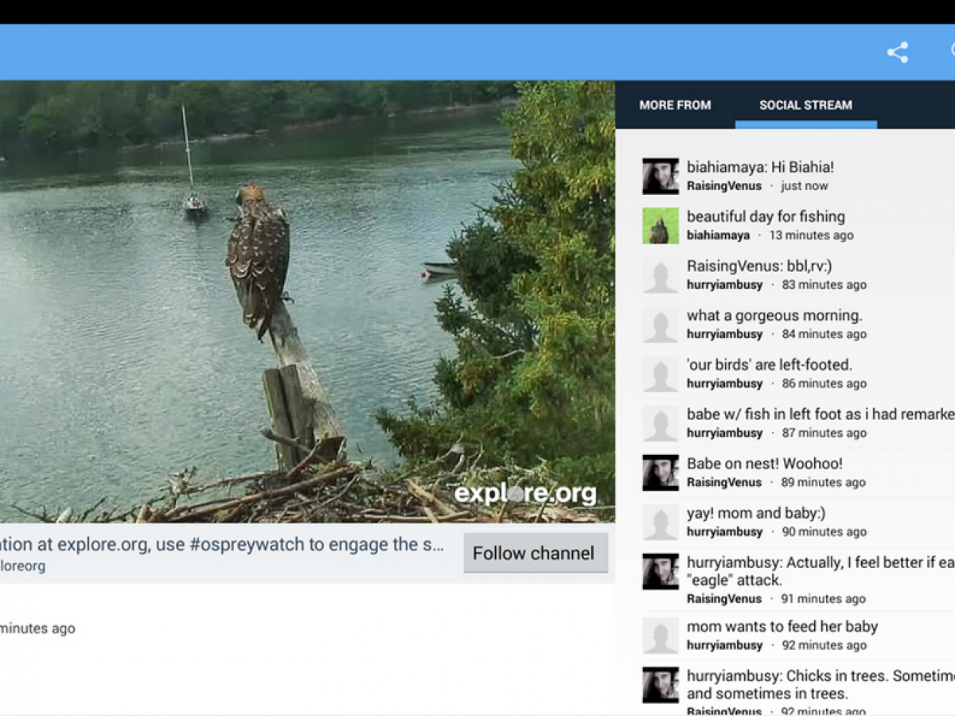Screen dimensions: 955x716
Task: Click the video title mentioning #ospreywatch
Action: [x=223, y=545]
